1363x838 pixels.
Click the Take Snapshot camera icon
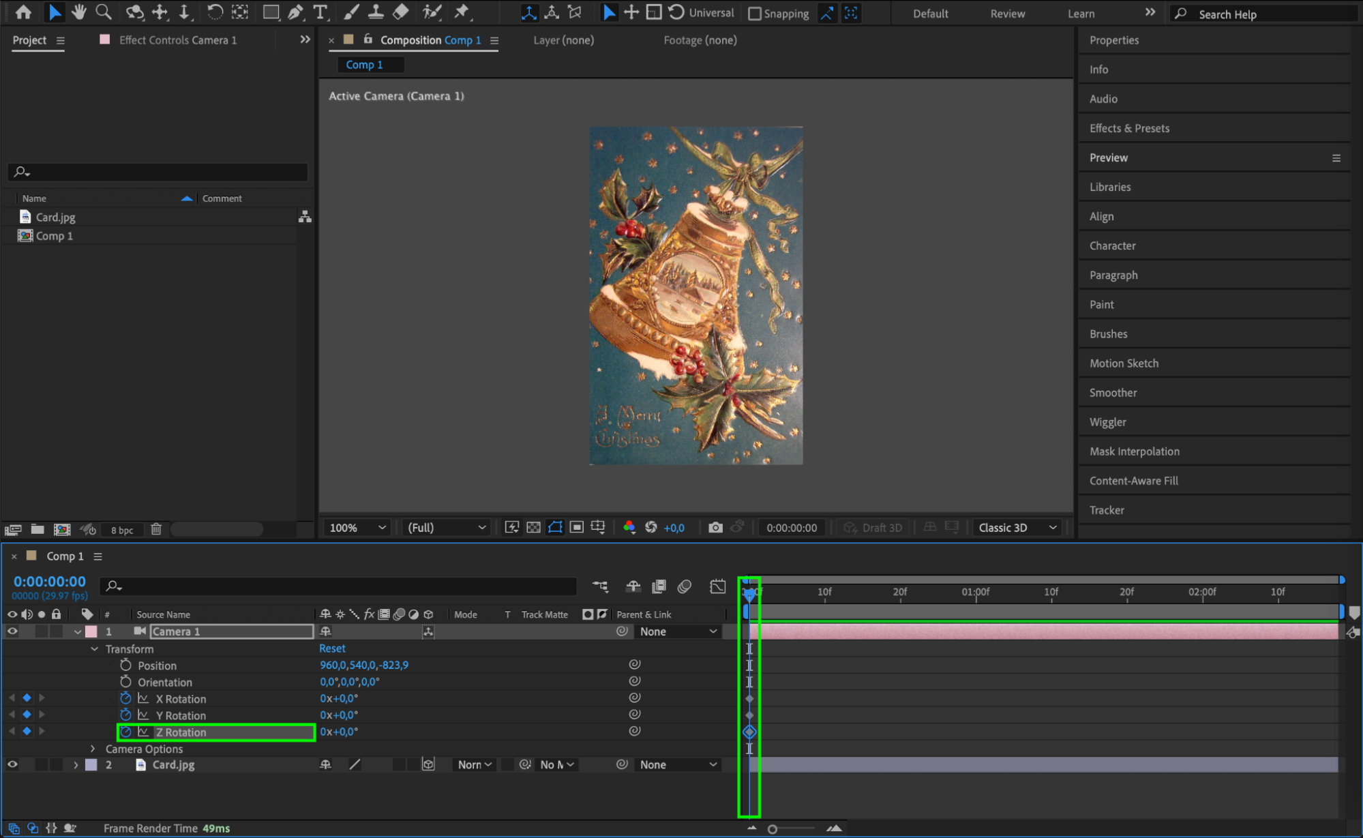[x=715, y=527]
